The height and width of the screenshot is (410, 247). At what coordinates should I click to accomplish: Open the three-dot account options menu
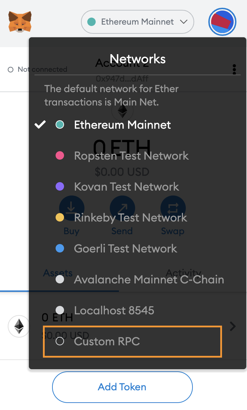[234, 69]
